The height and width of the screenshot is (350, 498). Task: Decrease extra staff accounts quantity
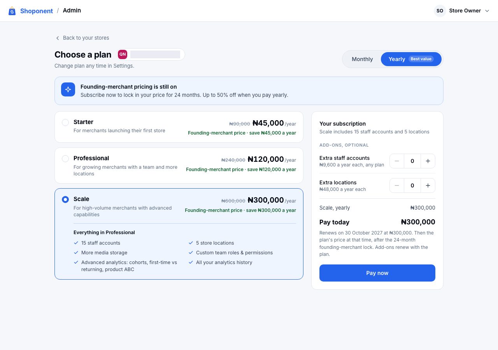397,161
